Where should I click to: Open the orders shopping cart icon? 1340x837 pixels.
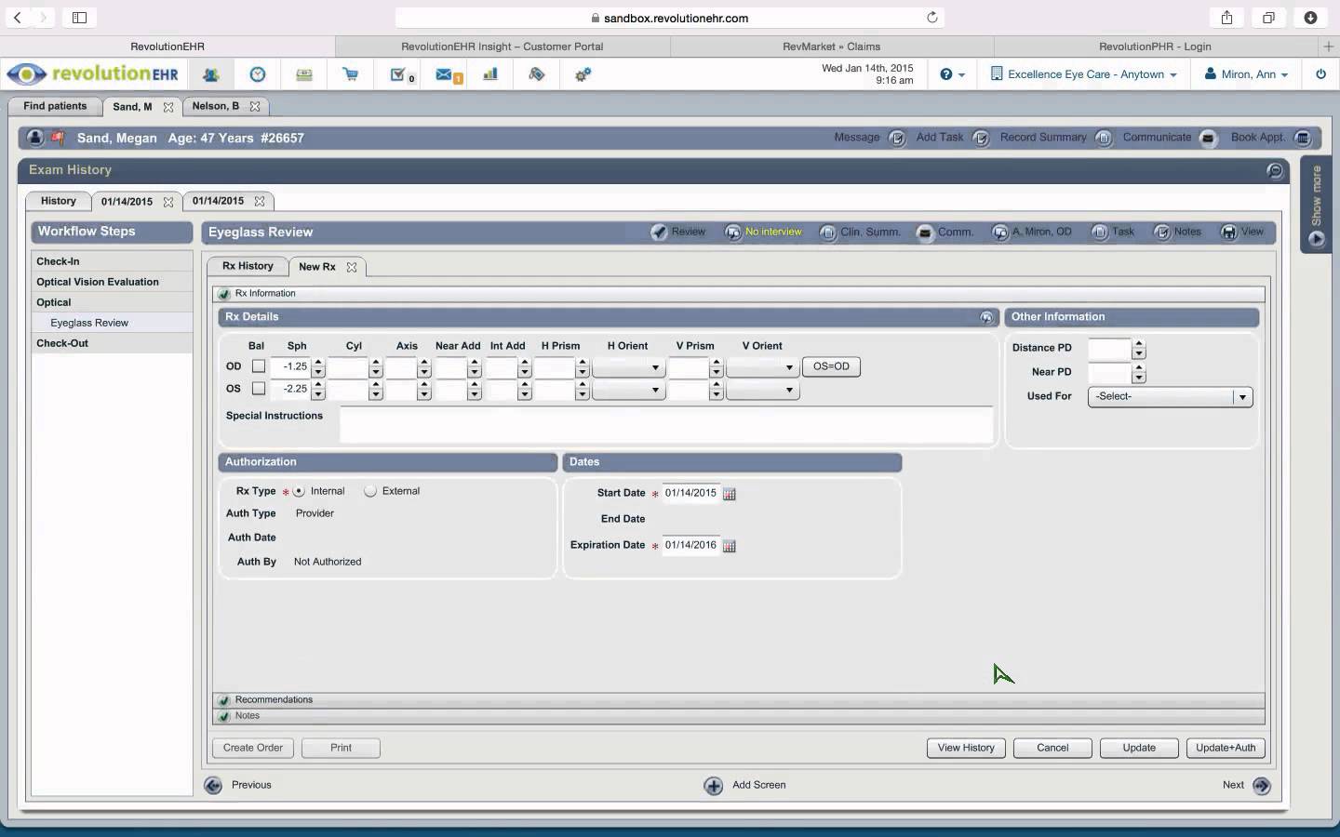(351, 74)
